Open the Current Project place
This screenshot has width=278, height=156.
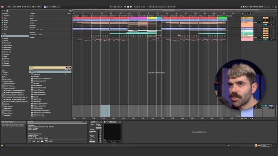[9, 81]
